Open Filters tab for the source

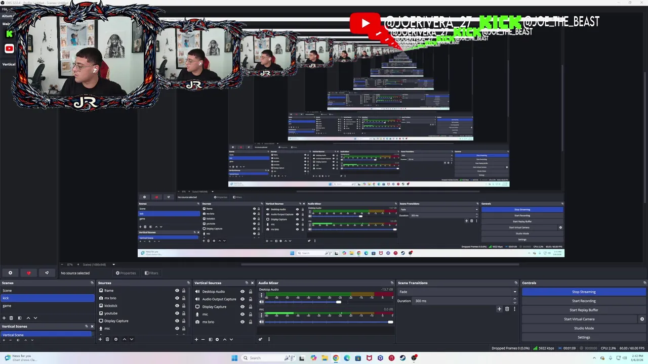(x=151, y=273)
